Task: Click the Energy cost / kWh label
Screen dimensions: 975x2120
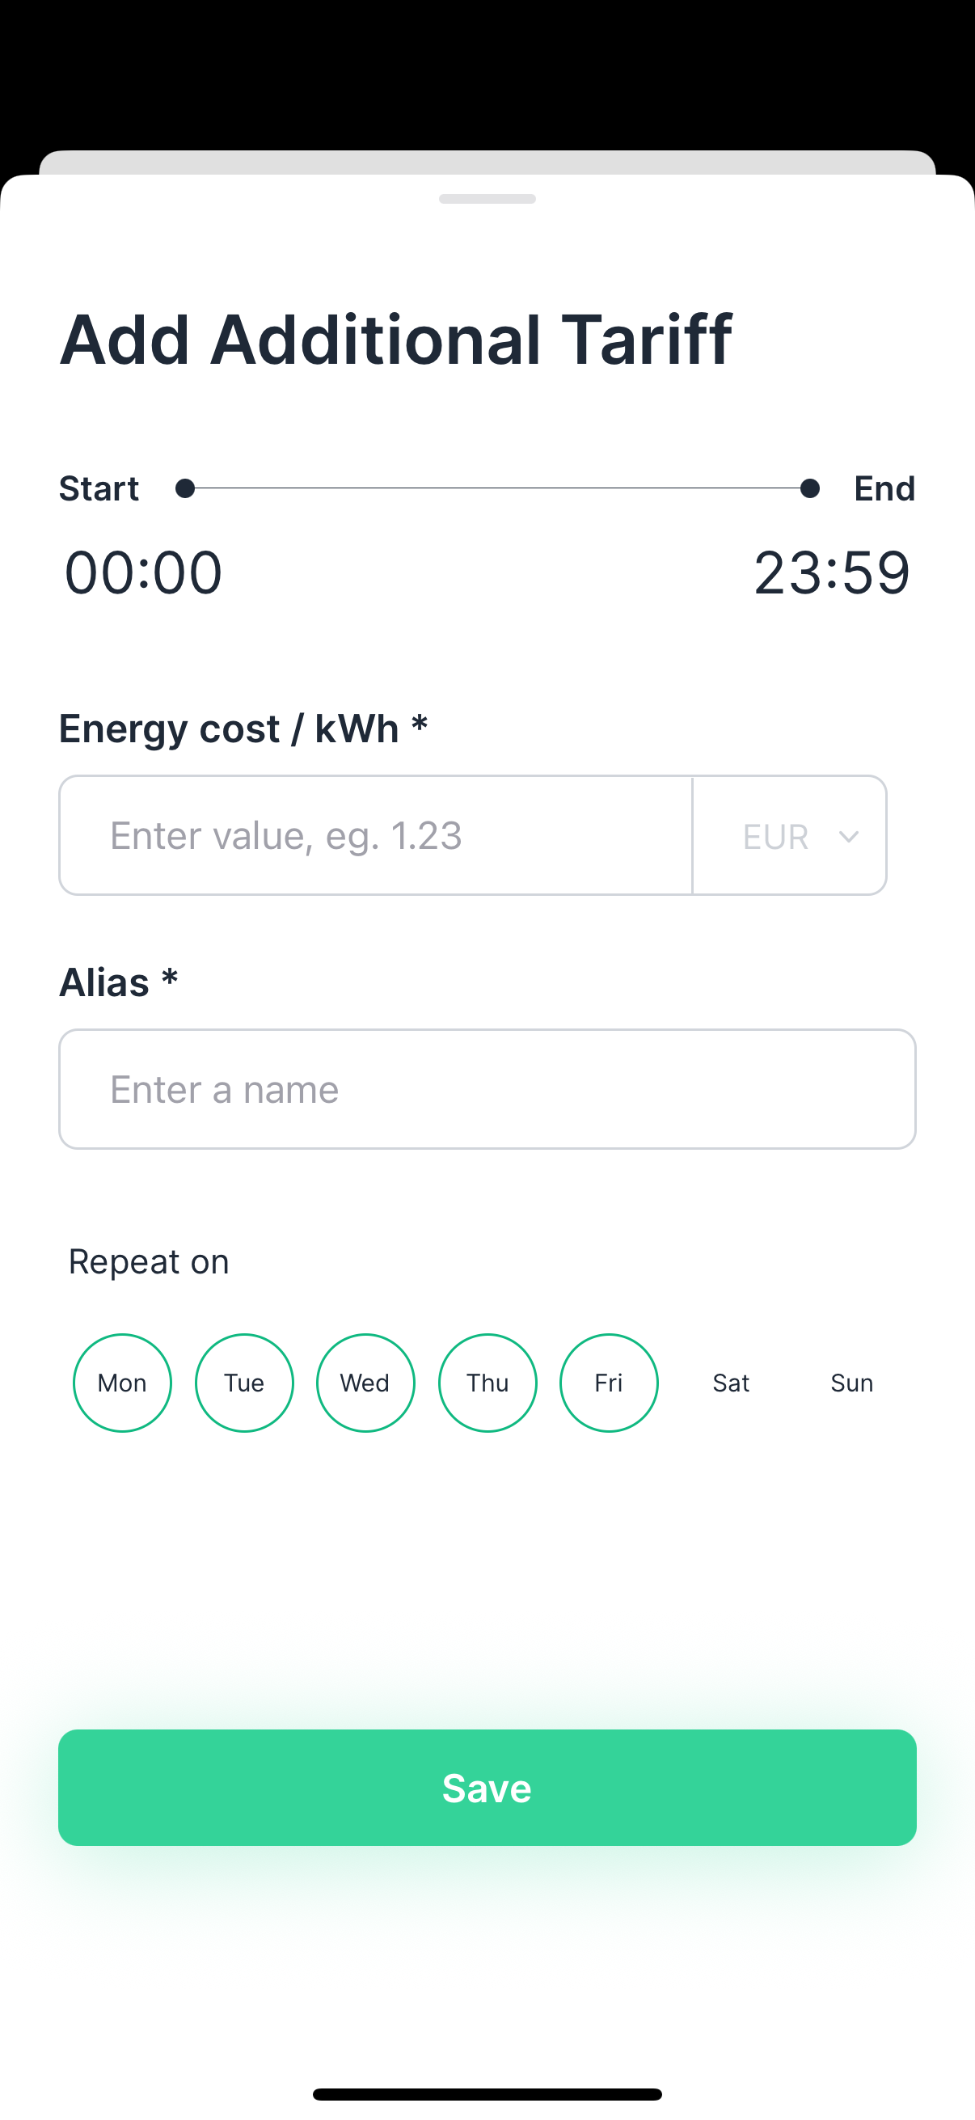Action: click(243, 728)
